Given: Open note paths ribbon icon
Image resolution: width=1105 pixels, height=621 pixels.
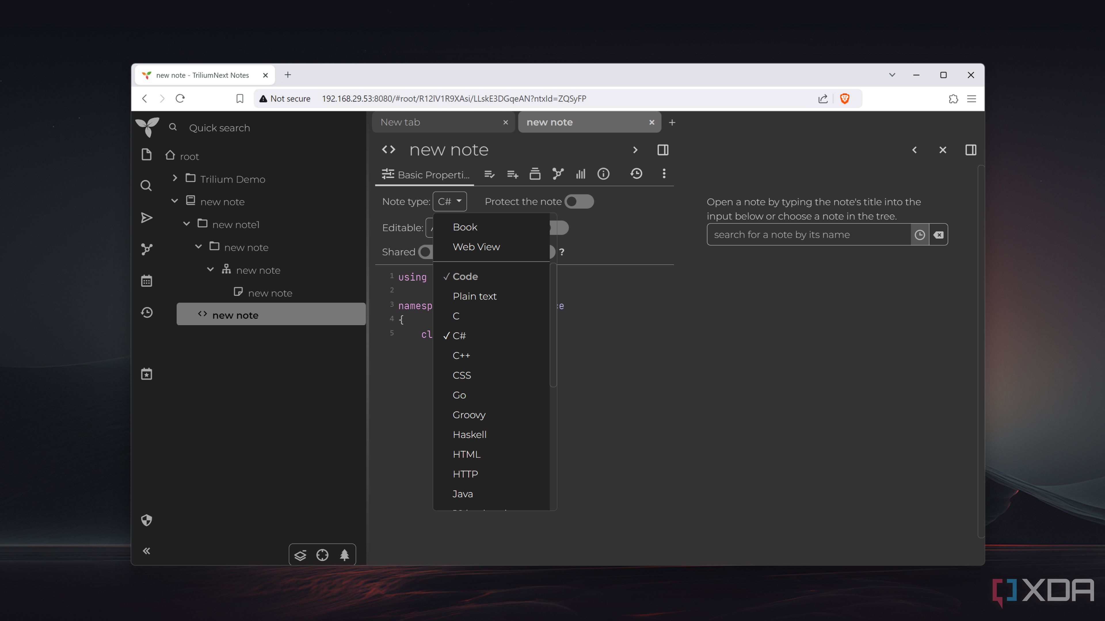Looking at the screenshot, I should 535,174.
